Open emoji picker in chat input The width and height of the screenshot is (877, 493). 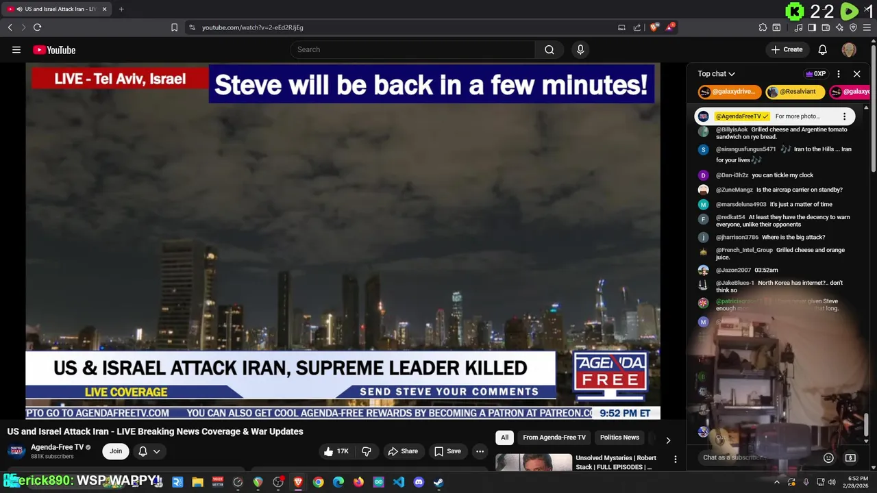828,457
